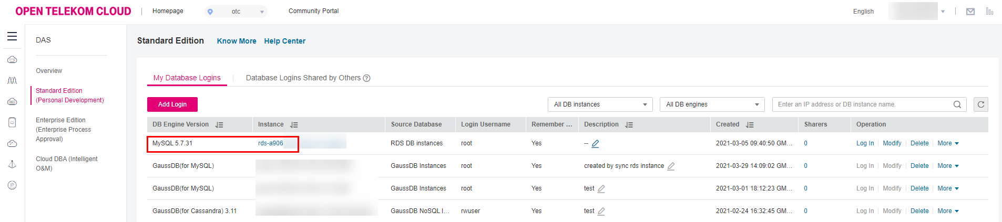The height and width of the screenshot is (222, 1002).
Task: Delete the 18:12:23 GaussDB login
Action: tap(919, 188)
